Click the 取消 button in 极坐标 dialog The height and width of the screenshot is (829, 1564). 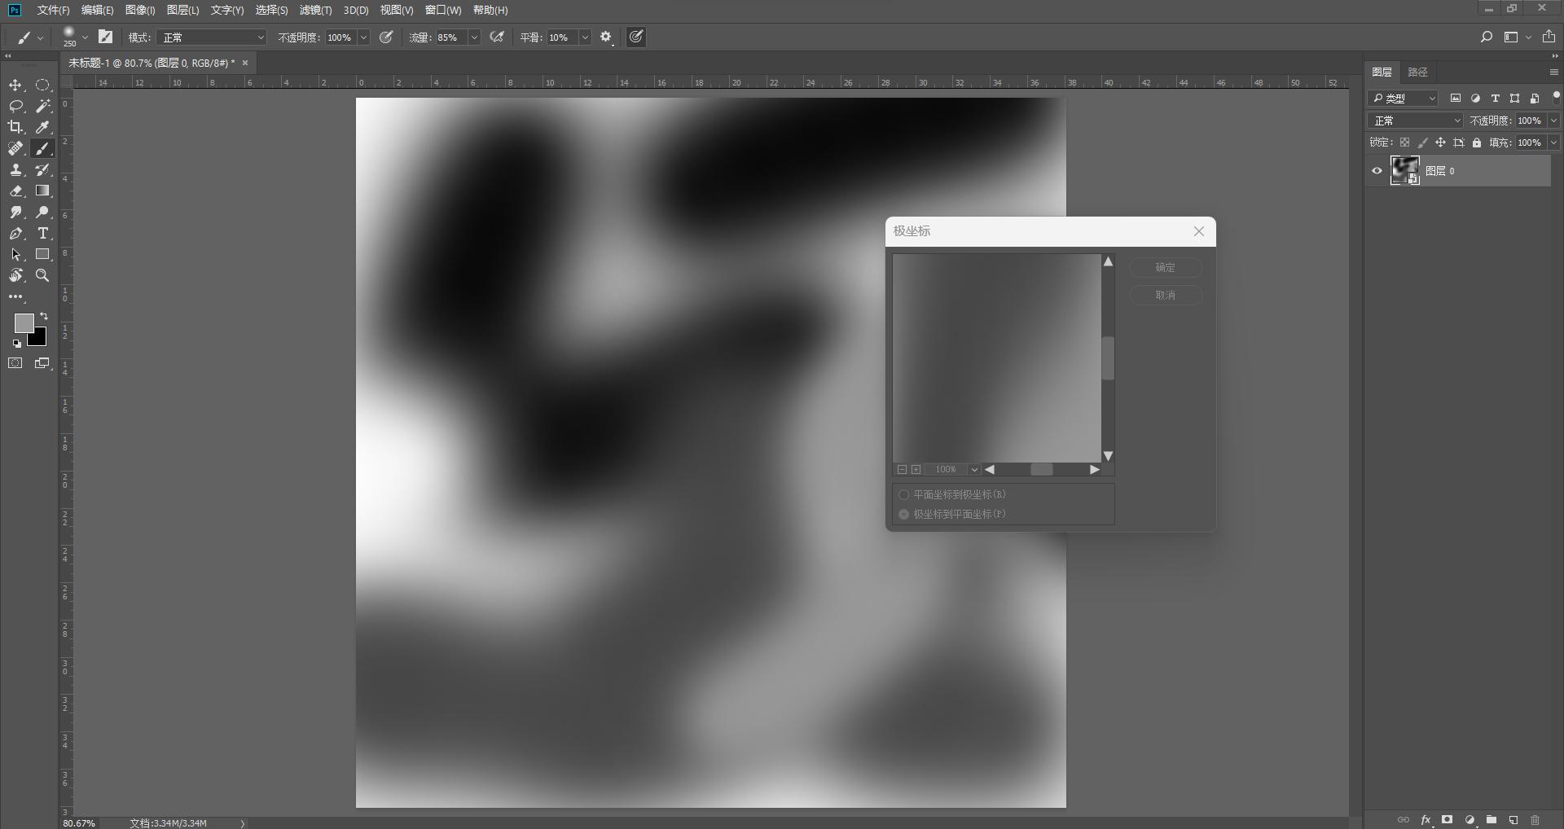1166,295
